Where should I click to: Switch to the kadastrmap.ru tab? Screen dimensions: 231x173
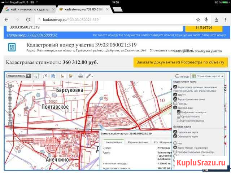84,9
